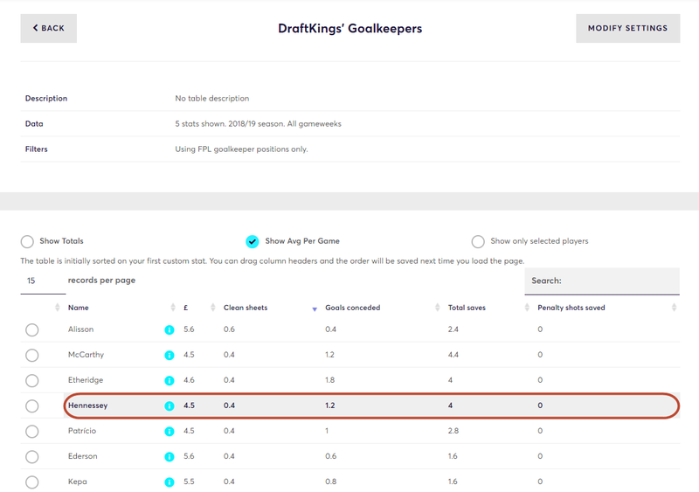Click the 'No table description' text

point(211,98)
